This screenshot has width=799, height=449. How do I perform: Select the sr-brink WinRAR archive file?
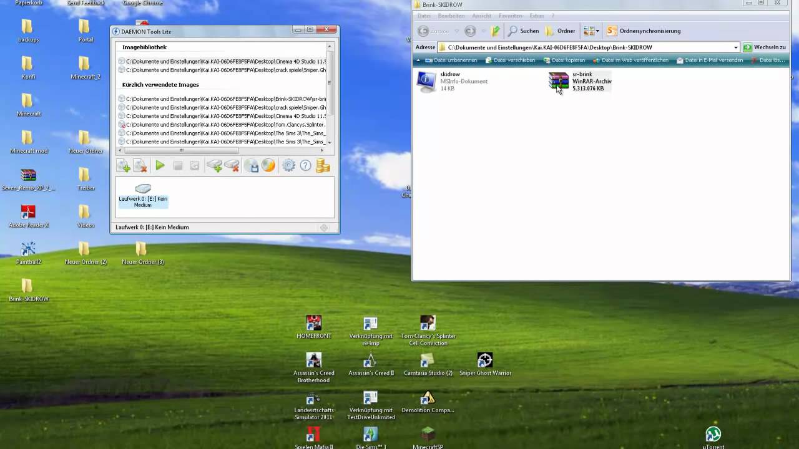(581, 81)
